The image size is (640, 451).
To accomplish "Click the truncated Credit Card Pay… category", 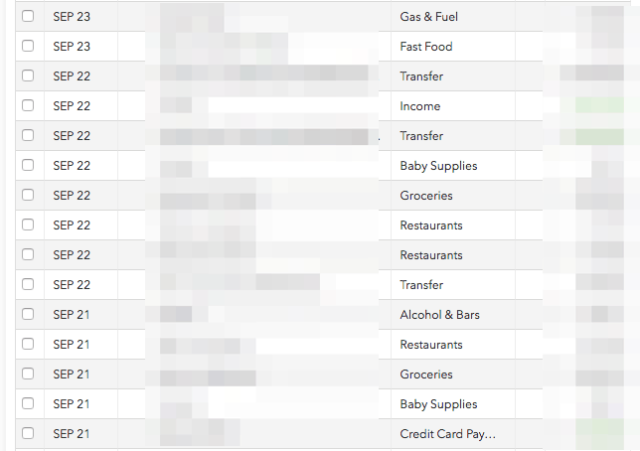I will click(447, 434).
